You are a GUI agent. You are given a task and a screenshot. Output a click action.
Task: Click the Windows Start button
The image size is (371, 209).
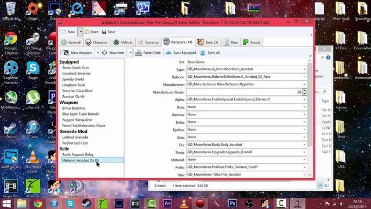(x=6, y=204)
